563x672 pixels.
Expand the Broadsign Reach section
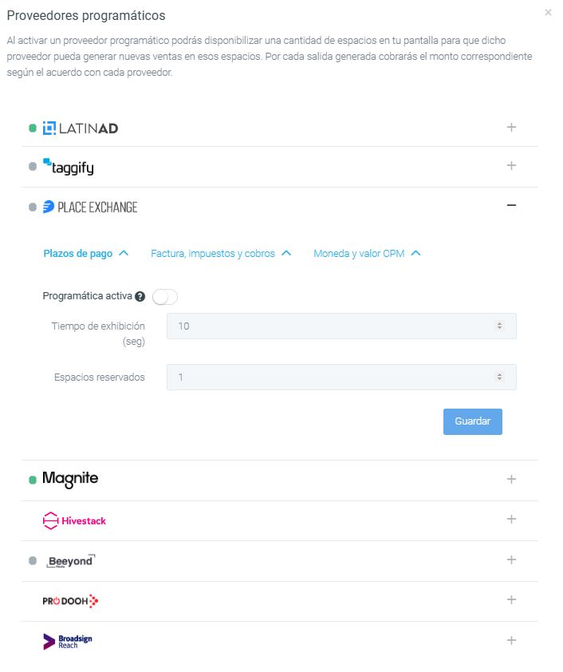[x=511, y=640]
